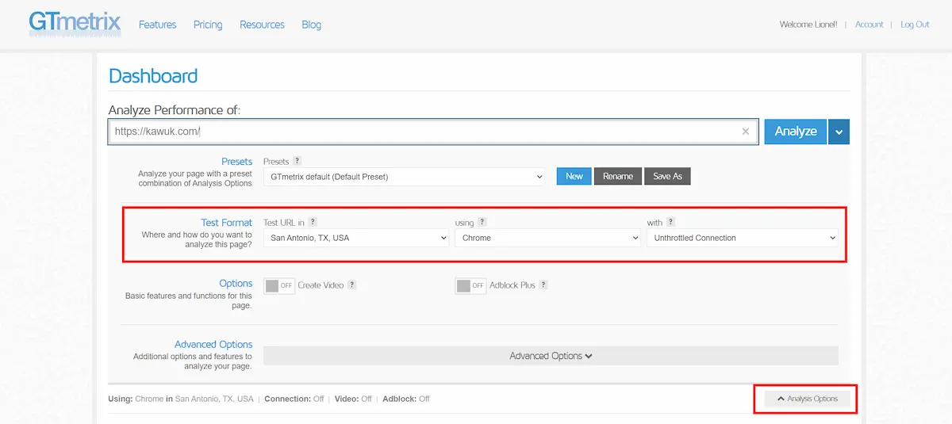Toggle the Create Video switch
The height and width of the screenshot is (424, 952).
click(279, 285)
